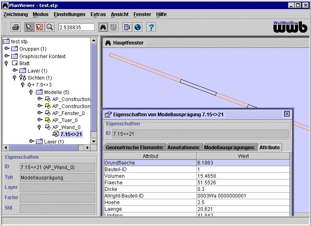Open the Extras menu
Image resolution: width=311 pixels, height=226 pixels.
click(x=98, y=14)
